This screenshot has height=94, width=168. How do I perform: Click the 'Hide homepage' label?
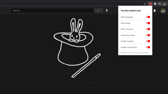click(127, 17)
